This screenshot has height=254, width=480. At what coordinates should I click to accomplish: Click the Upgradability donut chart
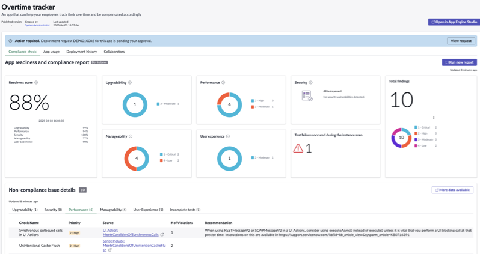pyautogui.click(x=135, y=104)
